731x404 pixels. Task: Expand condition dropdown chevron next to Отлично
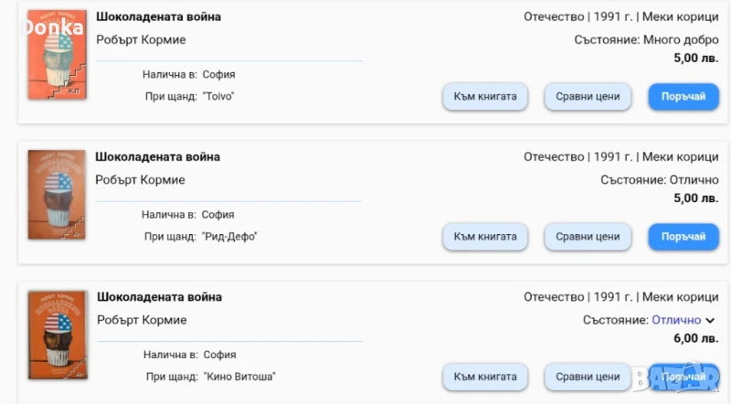pyautogui.click(x=711, y=321)
